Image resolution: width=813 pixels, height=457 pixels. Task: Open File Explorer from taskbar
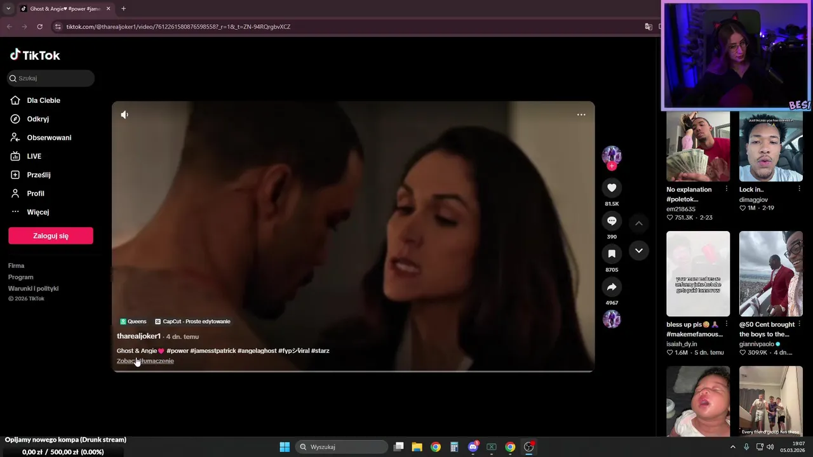pos(417,447)
